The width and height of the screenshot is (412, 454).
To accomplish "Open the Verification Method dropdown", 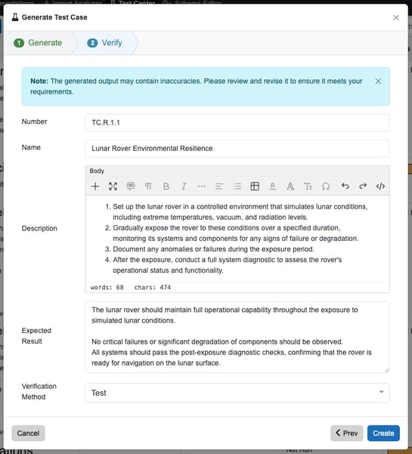I will [x=237, y=393].
